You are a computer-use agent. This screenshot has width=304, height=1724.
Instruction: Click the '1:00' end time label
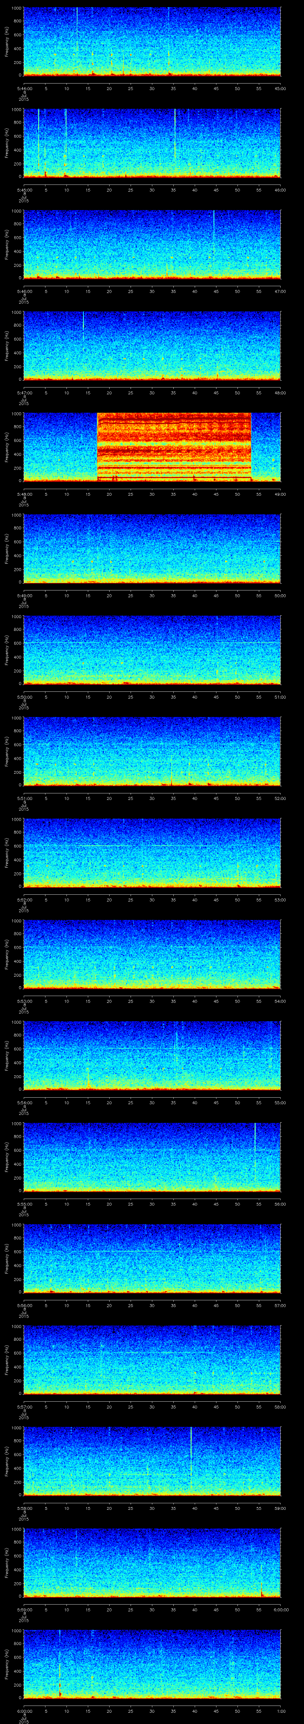click(x=281, y=1711)
